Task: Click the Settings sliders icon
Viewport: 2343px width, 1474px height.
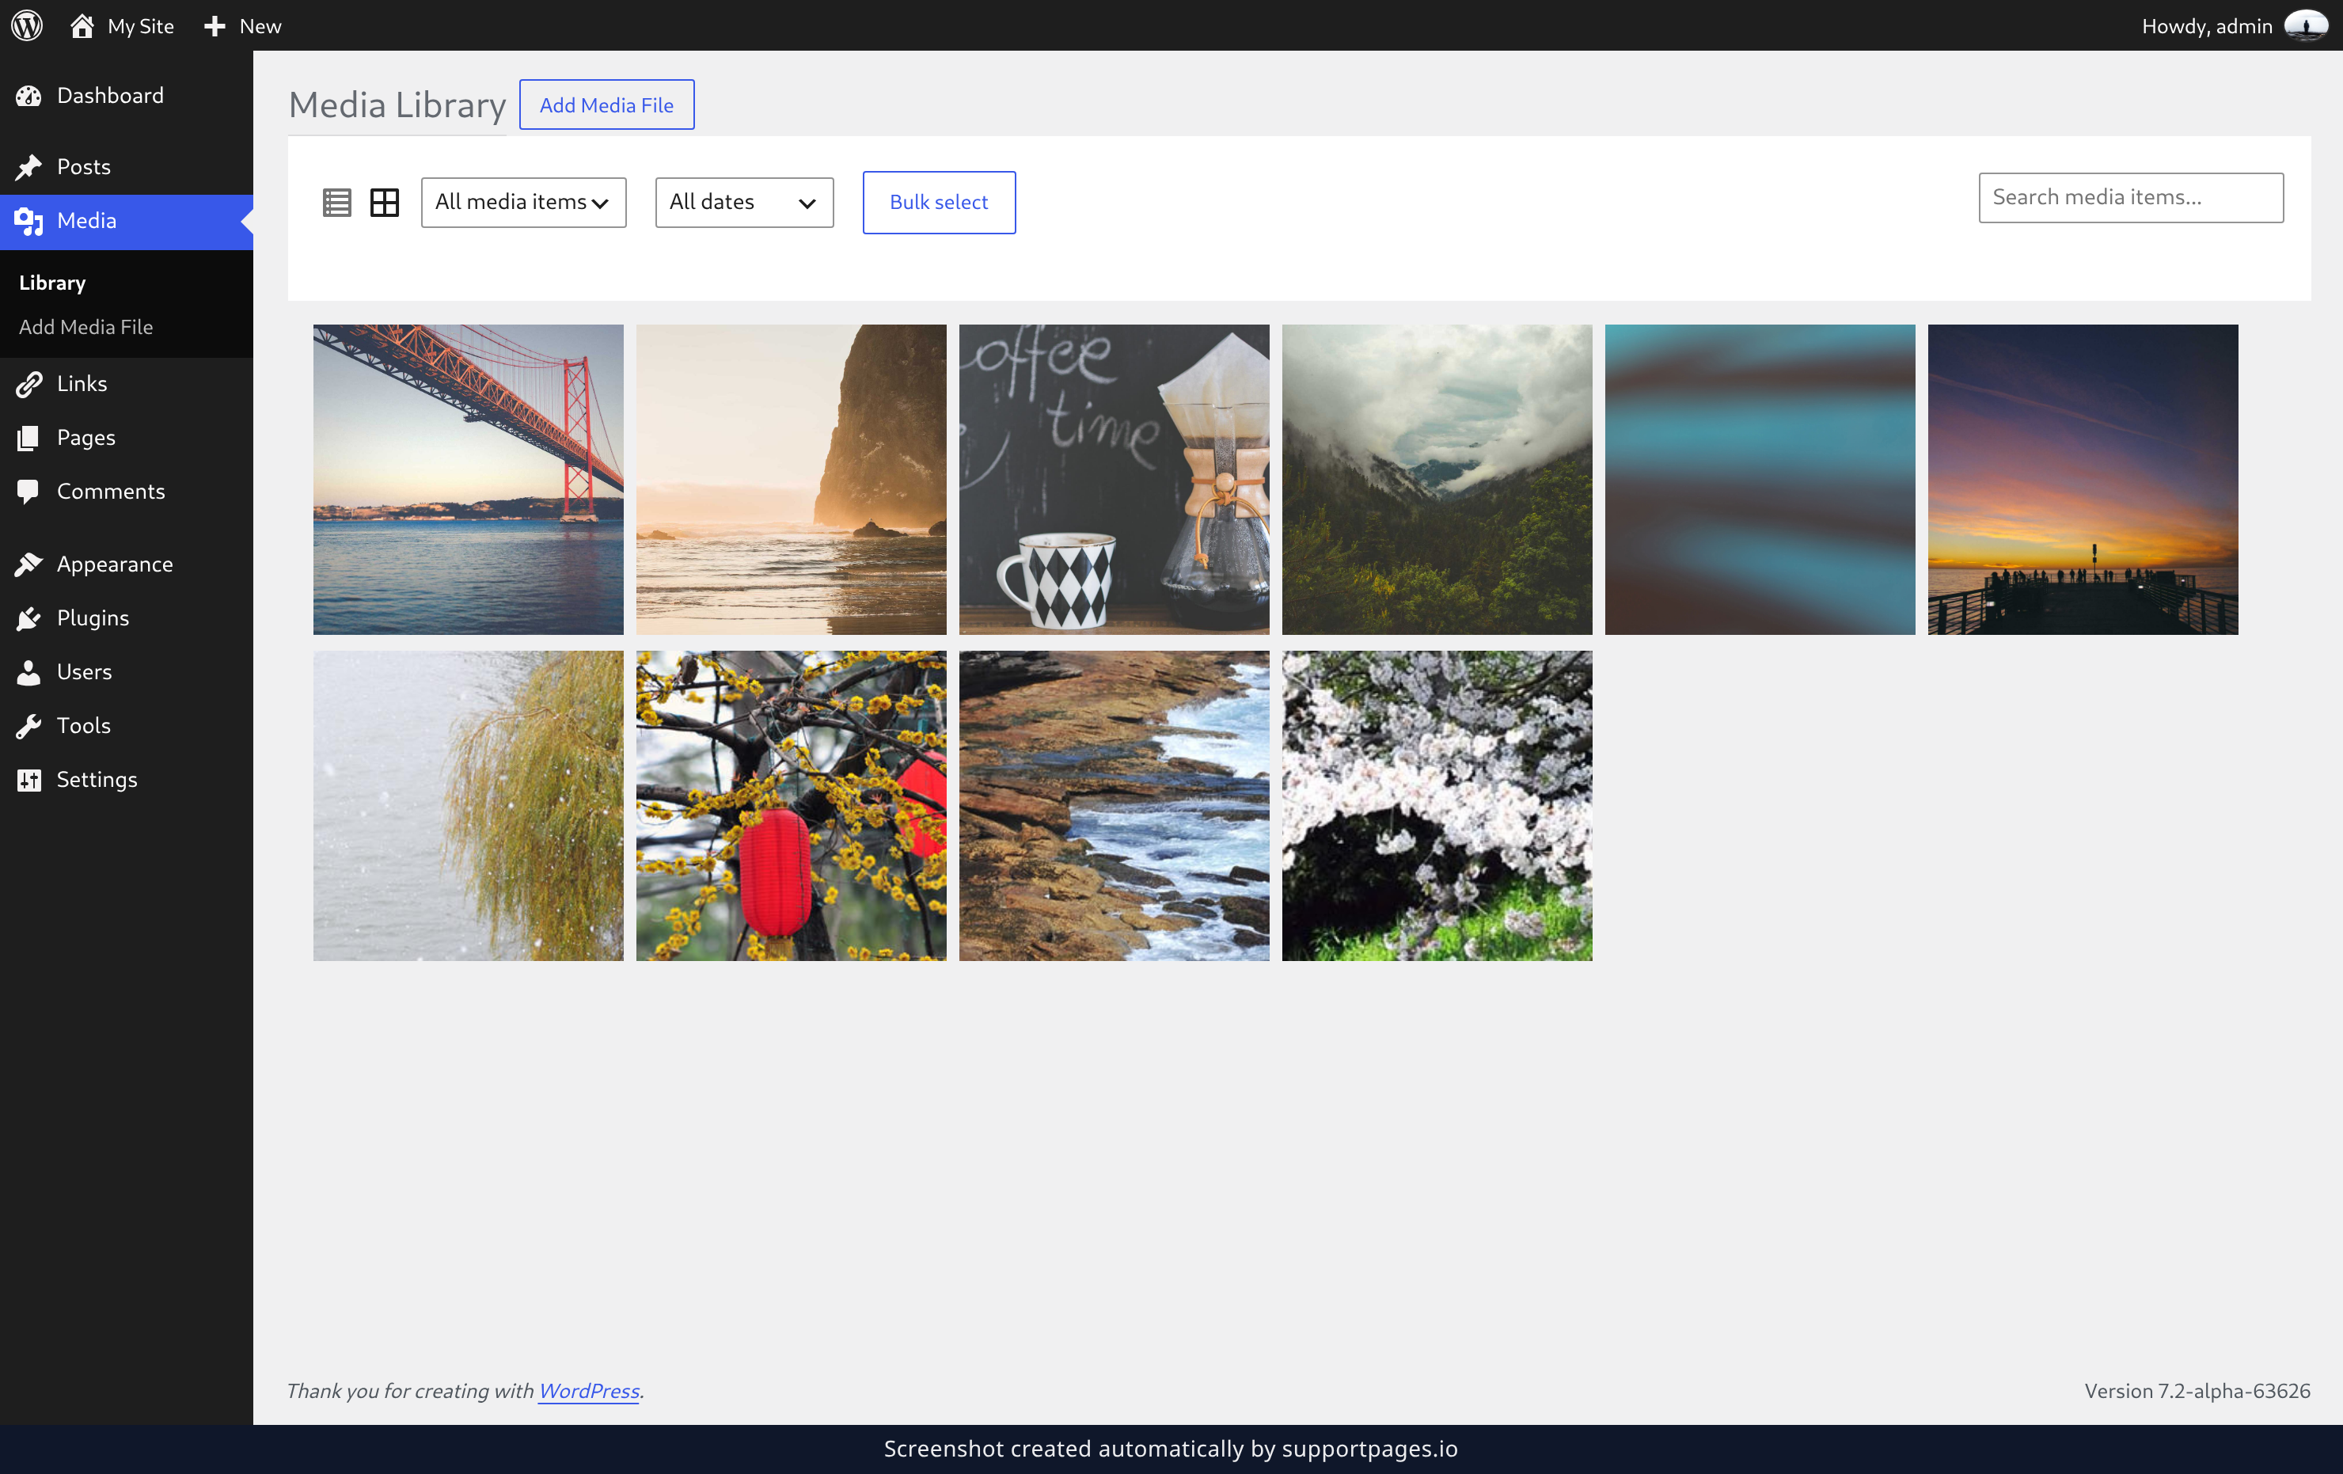Action: coord(28,781)
